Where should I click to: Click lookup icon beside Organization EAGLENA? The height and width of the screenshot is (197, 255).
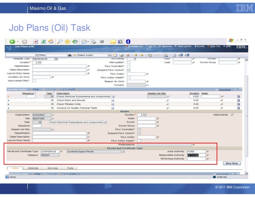pyautogui.click(x=53, y=115)
